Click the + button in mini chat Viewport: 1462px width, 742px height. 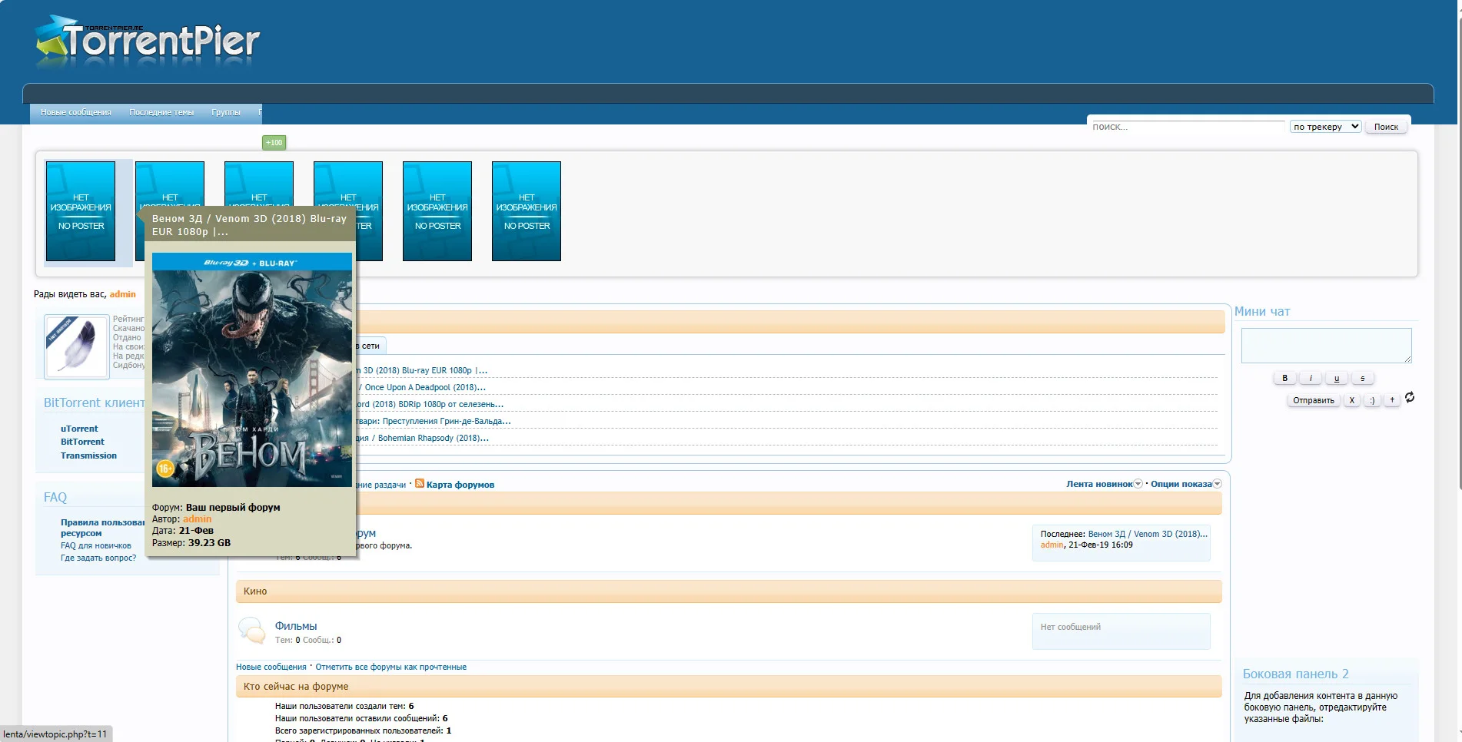(x=1392, y=400)
